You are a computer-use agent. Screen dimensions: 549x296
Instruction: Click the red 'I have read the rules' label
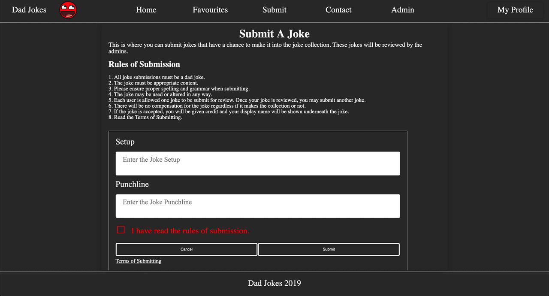(190, 231)
